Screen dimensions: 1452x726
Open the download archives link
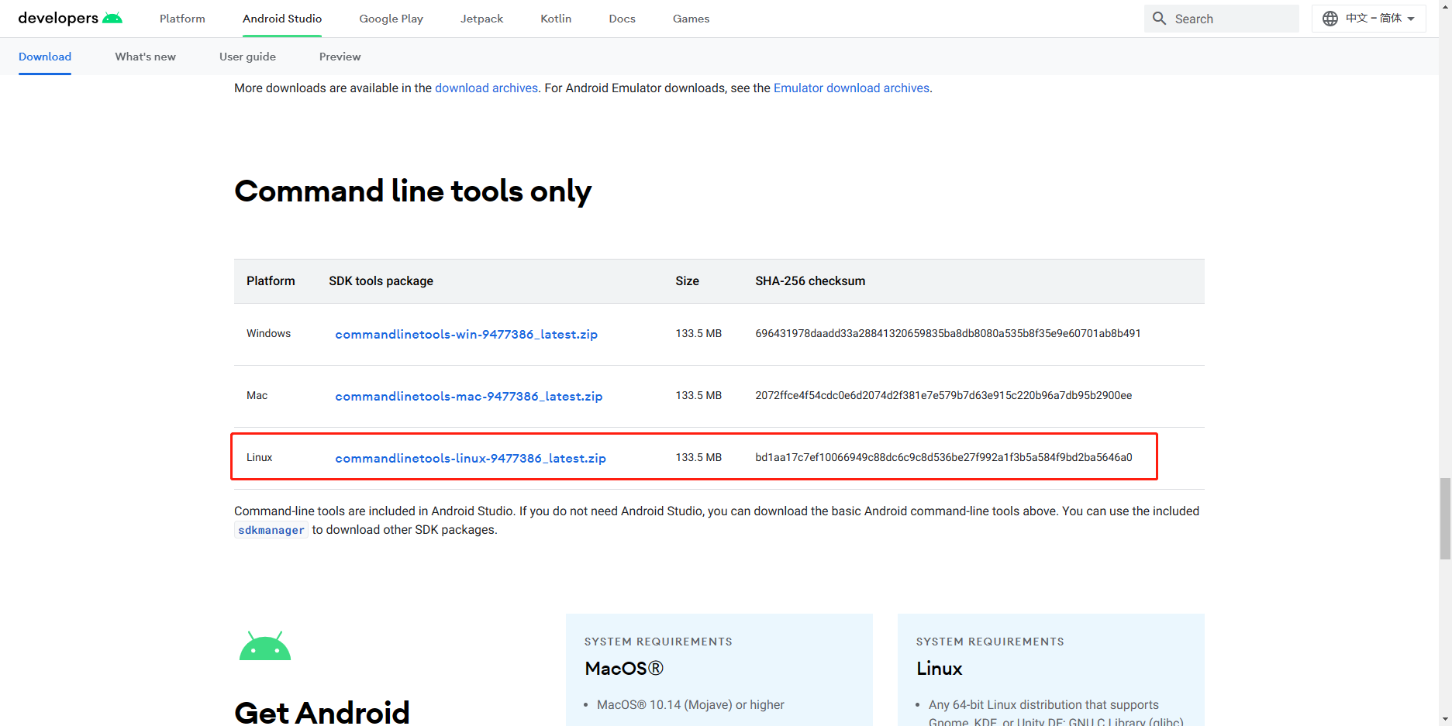[486, 88]
